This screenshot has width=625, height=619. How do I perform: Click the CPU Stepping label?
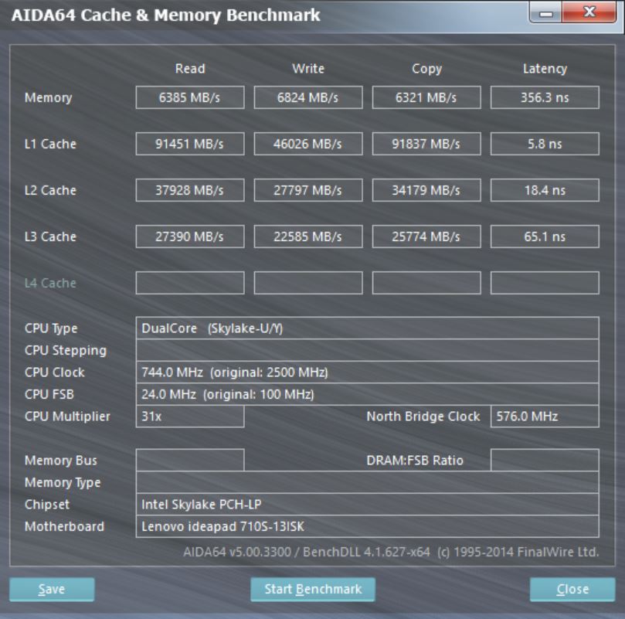click(x=66, y=351)
